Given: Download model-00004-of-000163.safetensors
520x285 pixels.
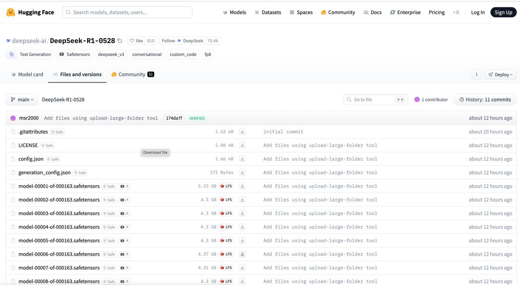Looking at the screenshot, I should [x=242, y=227].
